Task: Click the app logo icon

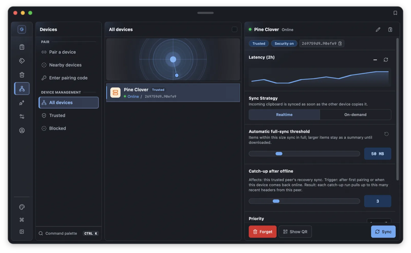Action: pos(22,29)
